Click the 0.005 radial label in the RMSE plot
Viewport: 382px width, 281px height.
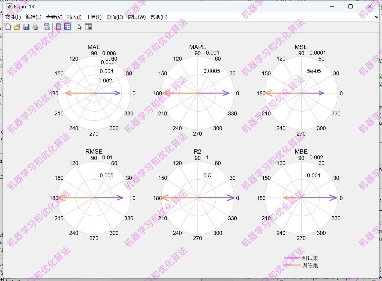point(107,175)
